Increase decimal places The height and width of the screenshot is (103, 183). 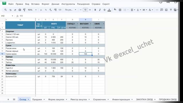tap(55, 10)
